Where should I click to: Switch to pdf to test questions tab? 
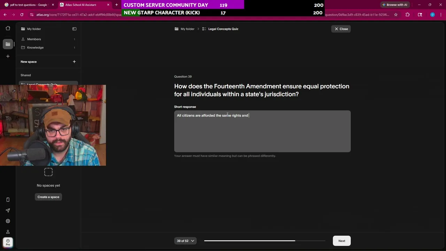tap(28, 5)
